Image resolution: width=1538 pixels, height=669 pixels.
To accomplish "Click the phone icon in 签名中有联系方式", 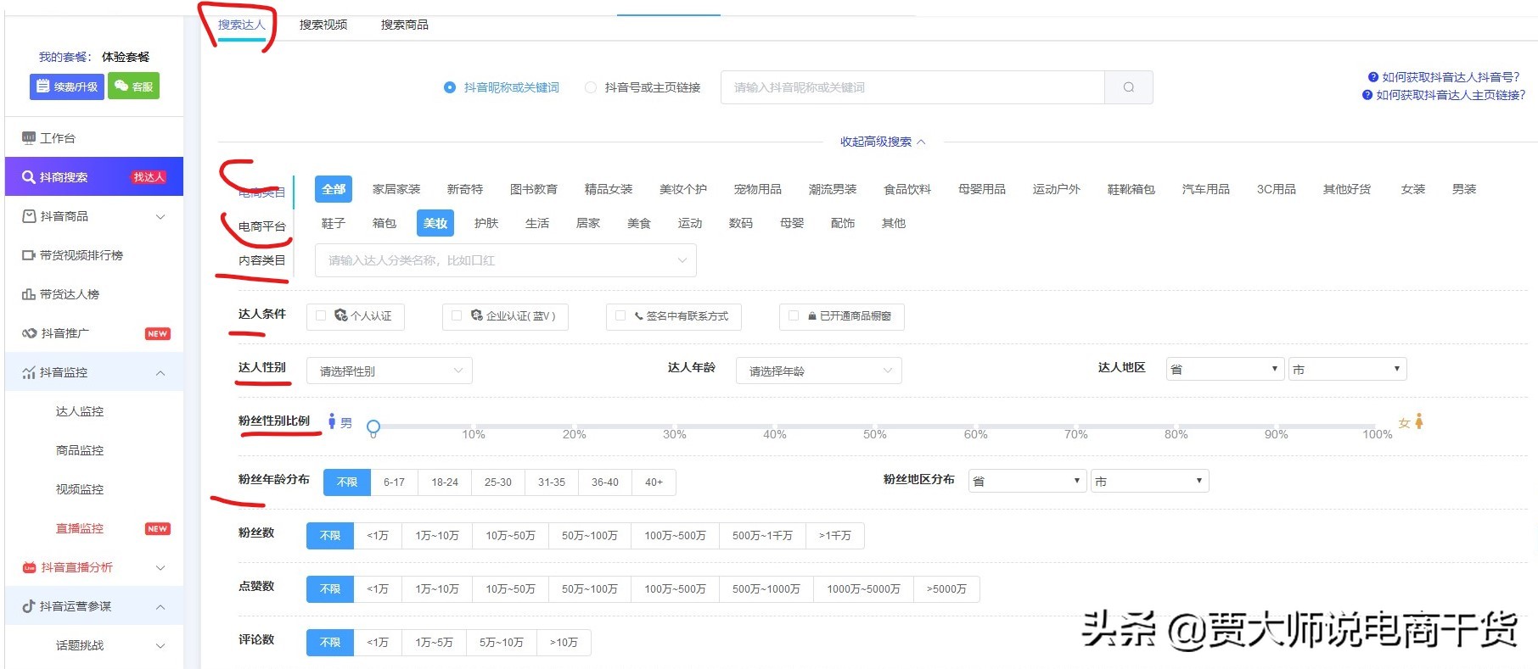I will coord(638,315).
